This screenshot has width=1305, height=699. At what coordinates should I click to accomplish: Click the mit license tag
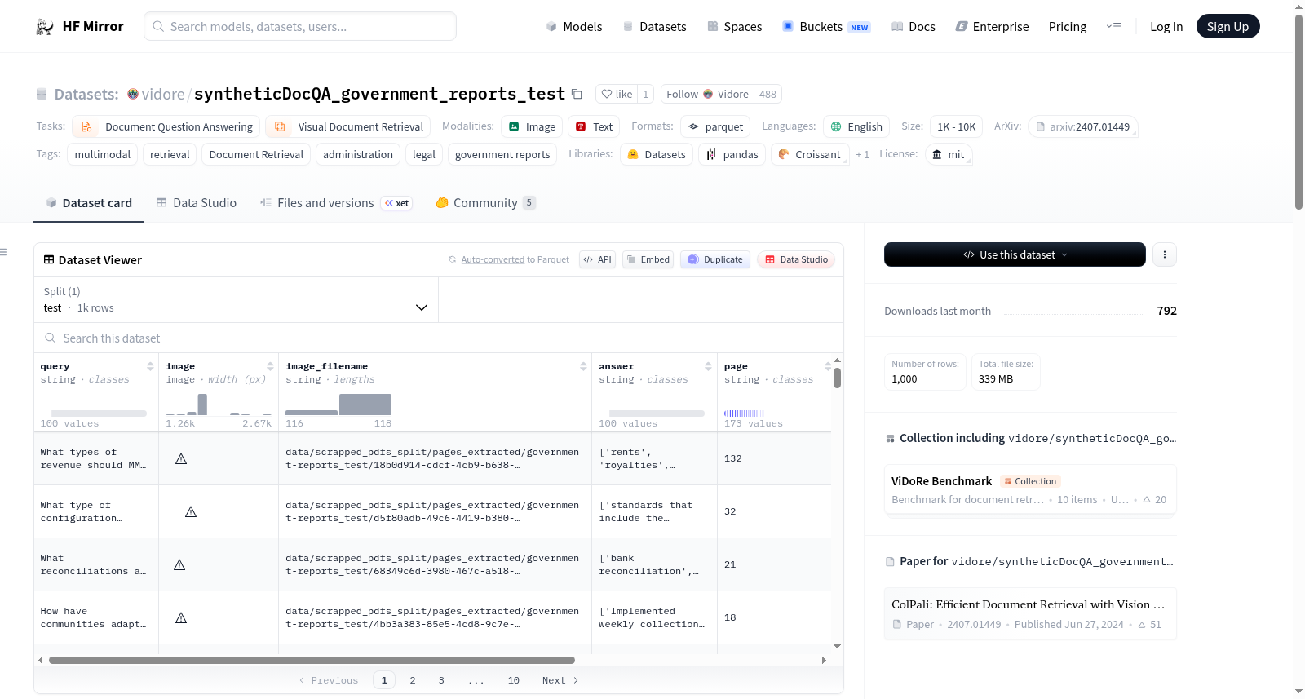[x=949, y=154]
